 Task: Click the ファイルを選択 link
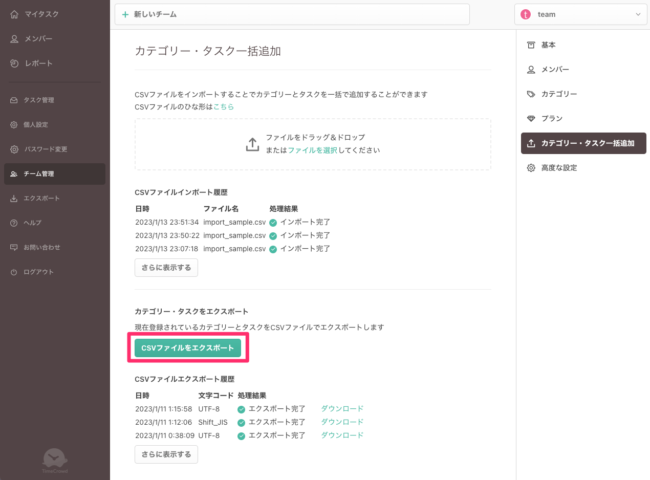click(x=312, y=150)
